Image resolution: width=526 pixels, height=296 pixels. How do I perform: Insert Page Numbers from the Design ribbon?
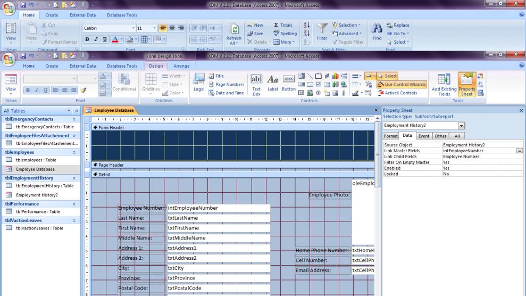click(227, 85)
